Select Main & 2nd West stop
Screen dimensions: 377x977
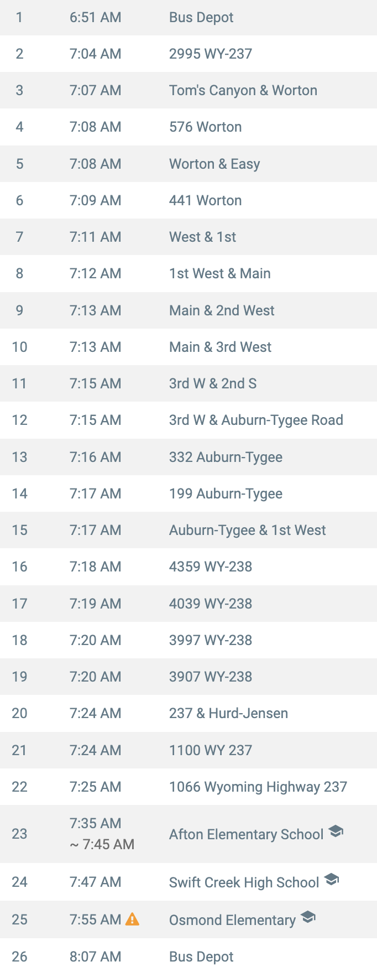tap(188, 310)
